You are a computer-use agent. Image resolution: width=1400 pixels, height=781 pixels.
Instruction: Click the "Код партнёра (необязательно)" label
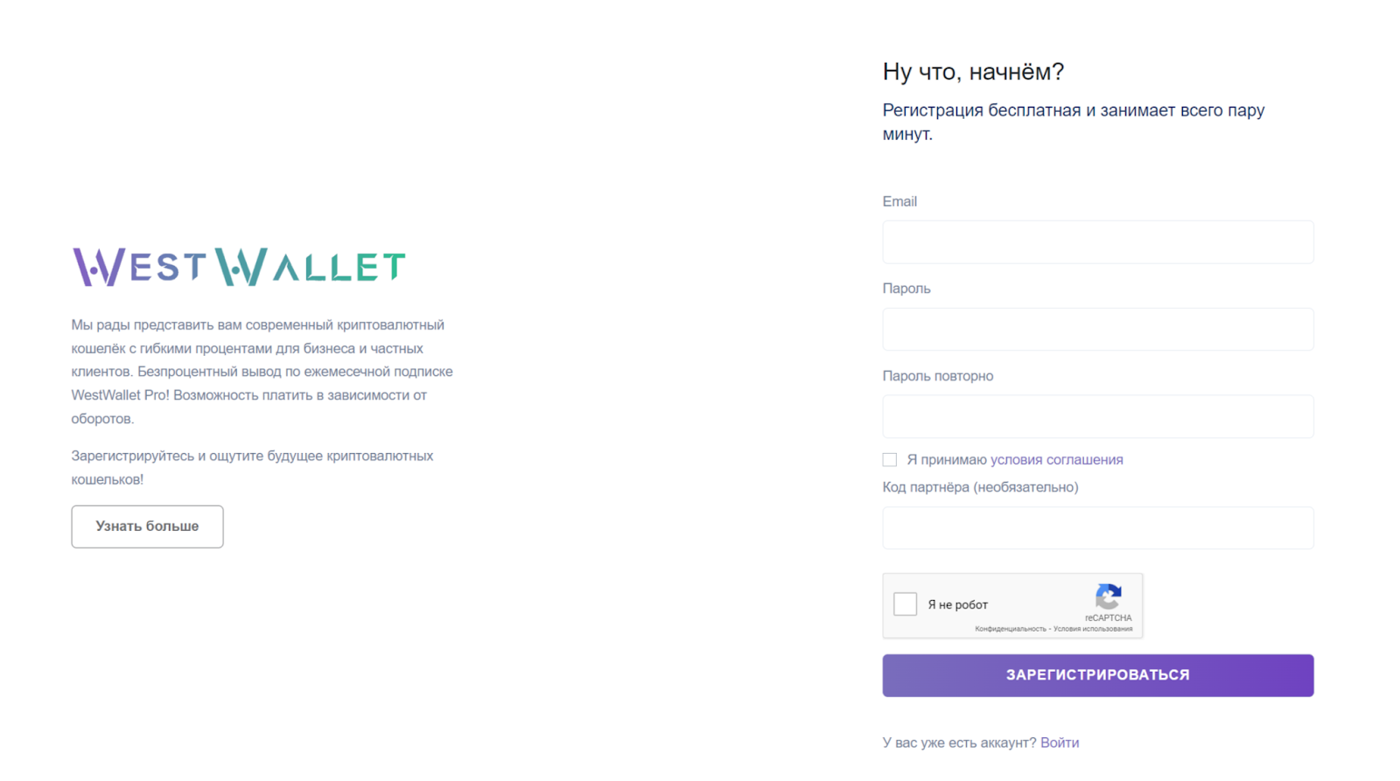[980, 487]
